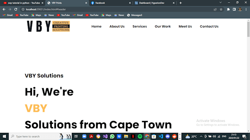This screenshot has width=250, height=140.
Task: View site information for localhost
Action: 23,10
